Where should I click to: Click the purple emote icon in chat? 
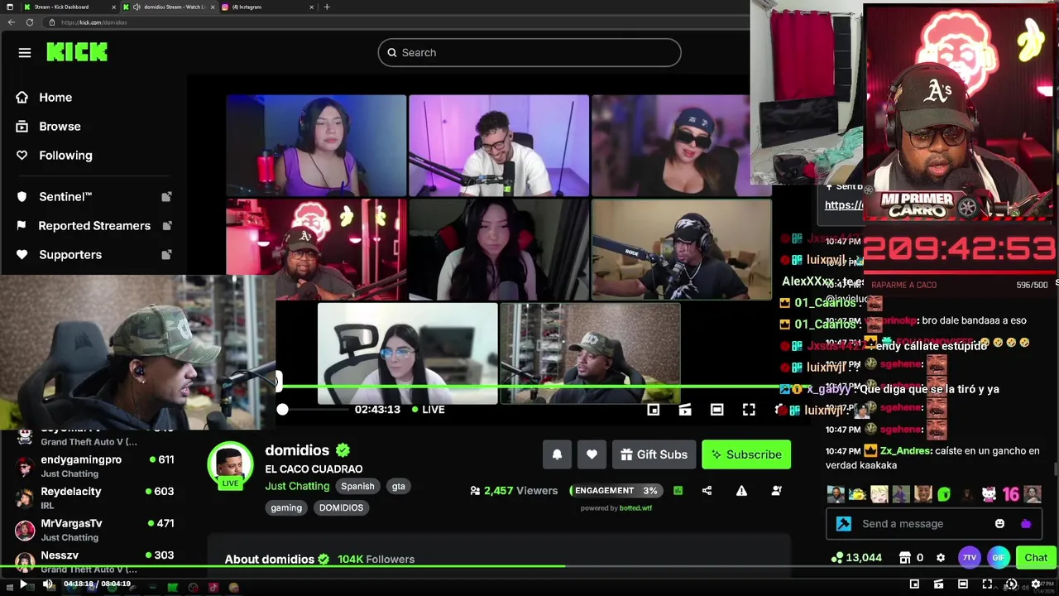[x=1026, y=523]
